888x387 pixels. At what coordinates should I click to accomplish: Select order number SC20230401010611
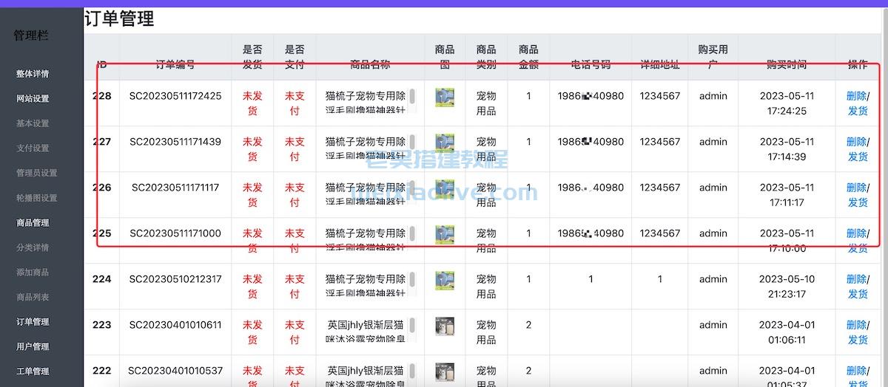tap(175, 325)
